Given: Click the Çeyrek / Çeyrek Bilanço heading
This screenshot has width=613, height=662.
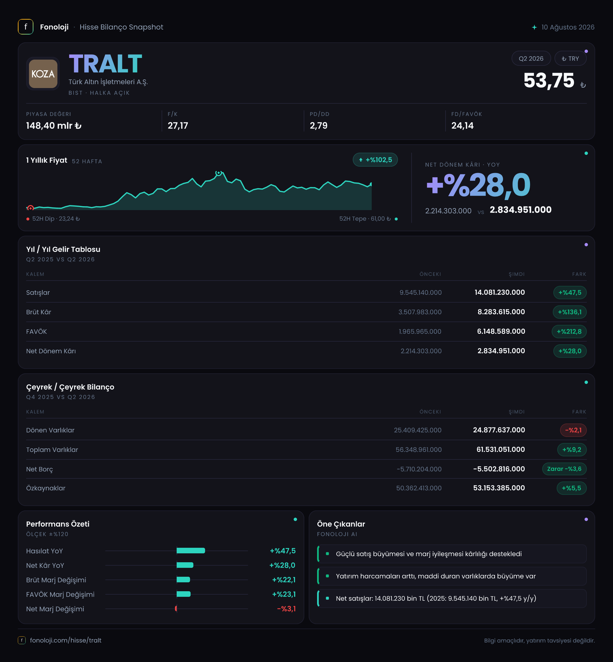Looking at the screenshot, I should point(70,387).
